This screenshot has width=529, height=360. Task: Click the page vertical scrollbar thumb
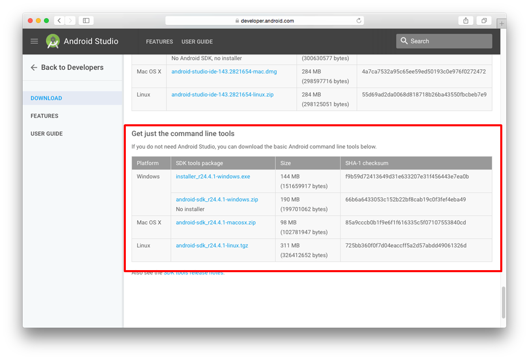coord(503,302)
